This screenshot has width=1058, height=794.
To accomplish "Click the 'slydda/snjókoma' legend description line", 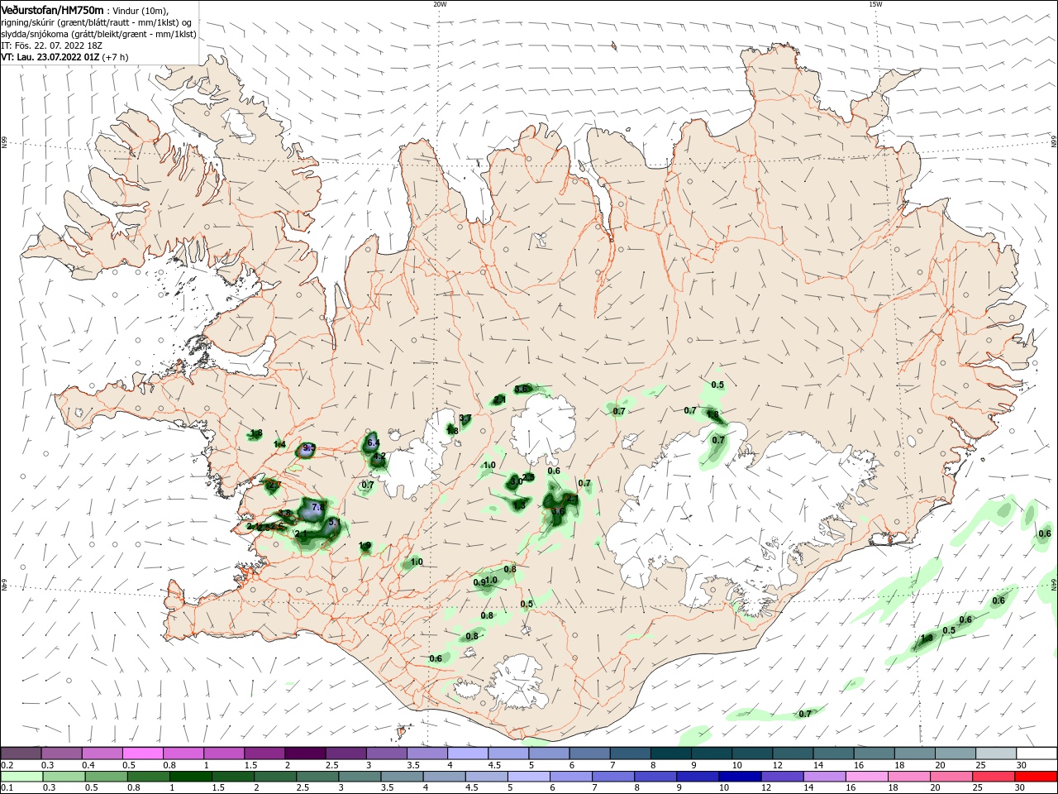I will [x=98, y=34].
